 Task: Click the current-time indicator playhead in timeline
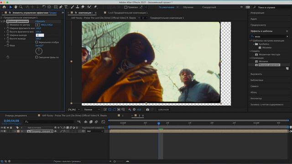(159, 123)
